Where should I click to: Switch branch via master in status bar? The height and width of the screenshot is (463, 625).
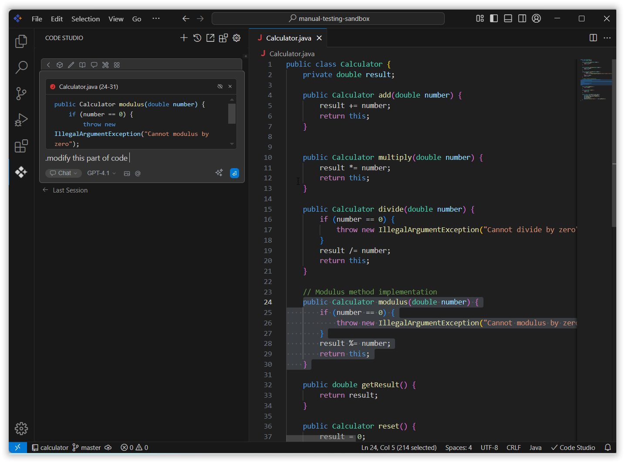coord(86,447)
